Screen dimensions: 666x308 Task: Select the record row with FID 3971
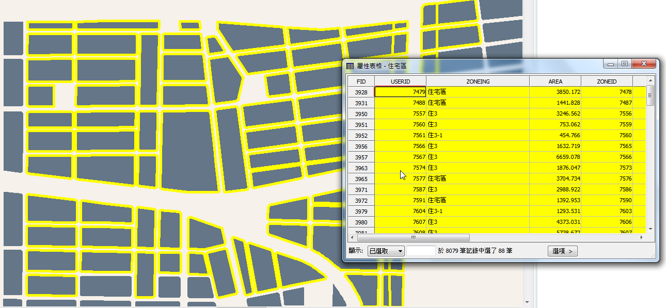(361, 189)
